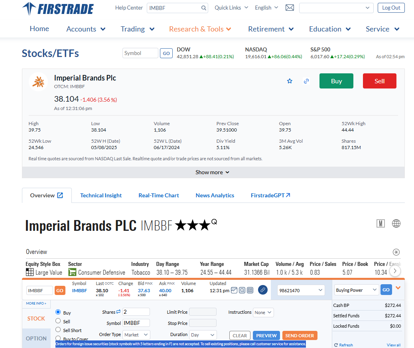Click the magnifier icon in the top search box
Image resolution: width=414 pixels, height=348 pixels.
click(x=203, y=8)
